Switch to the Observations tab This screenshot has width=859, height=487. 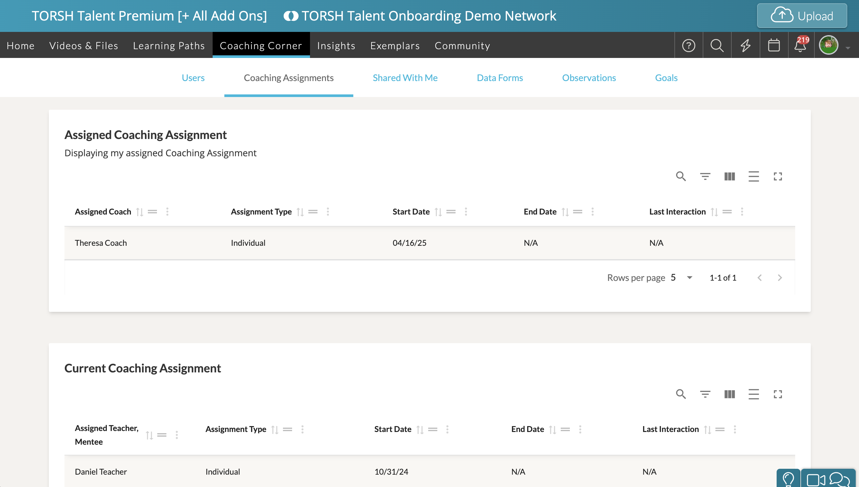click(x=589, y=77)
